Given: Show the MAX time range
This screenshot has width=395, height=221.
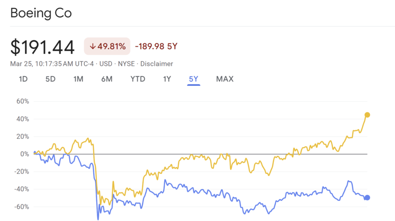Looking at the screenshot, I should pos(225,79).
